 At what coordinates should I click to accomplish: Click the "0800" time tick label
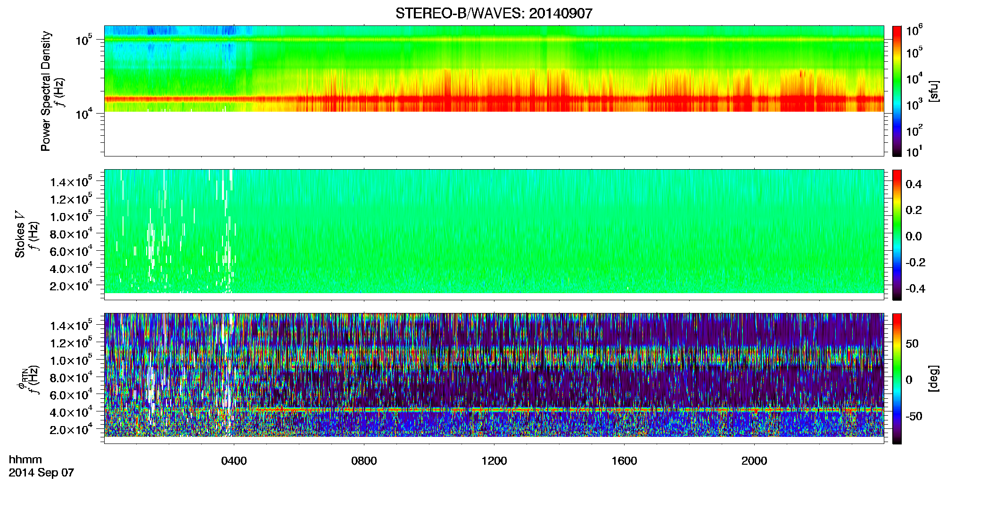(x=364, y=461)
